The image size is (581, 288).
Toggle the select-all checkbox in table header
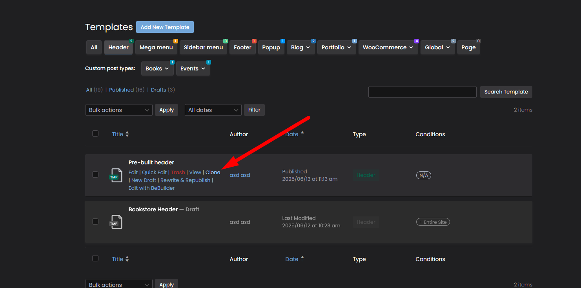95,133
